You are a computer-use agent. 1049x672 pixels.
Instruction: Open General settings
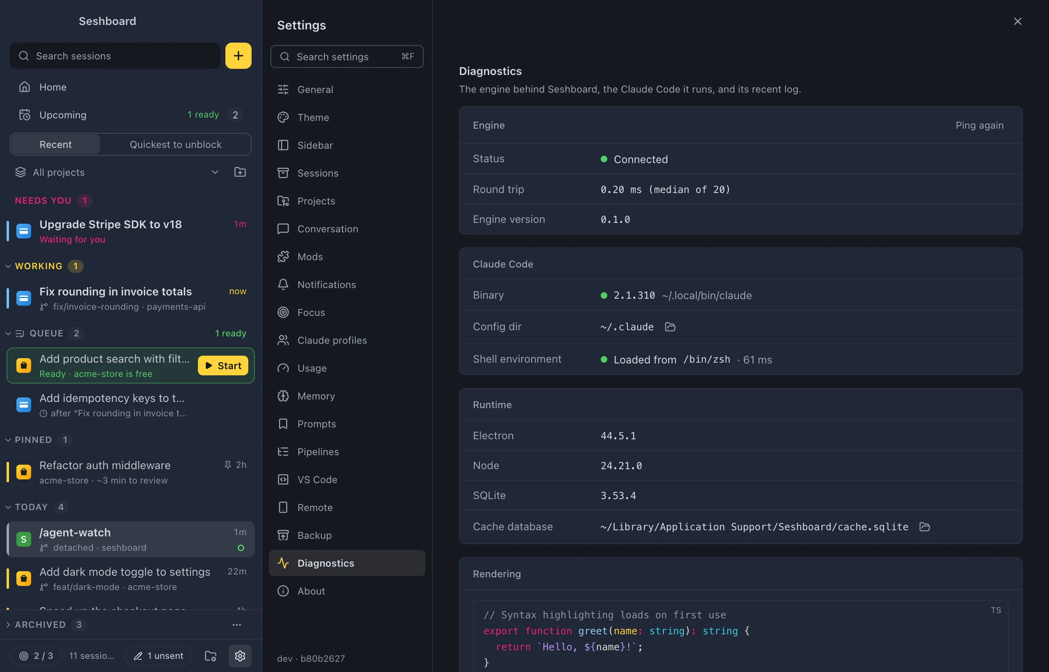pyautogui.click(x=347, y=89)
